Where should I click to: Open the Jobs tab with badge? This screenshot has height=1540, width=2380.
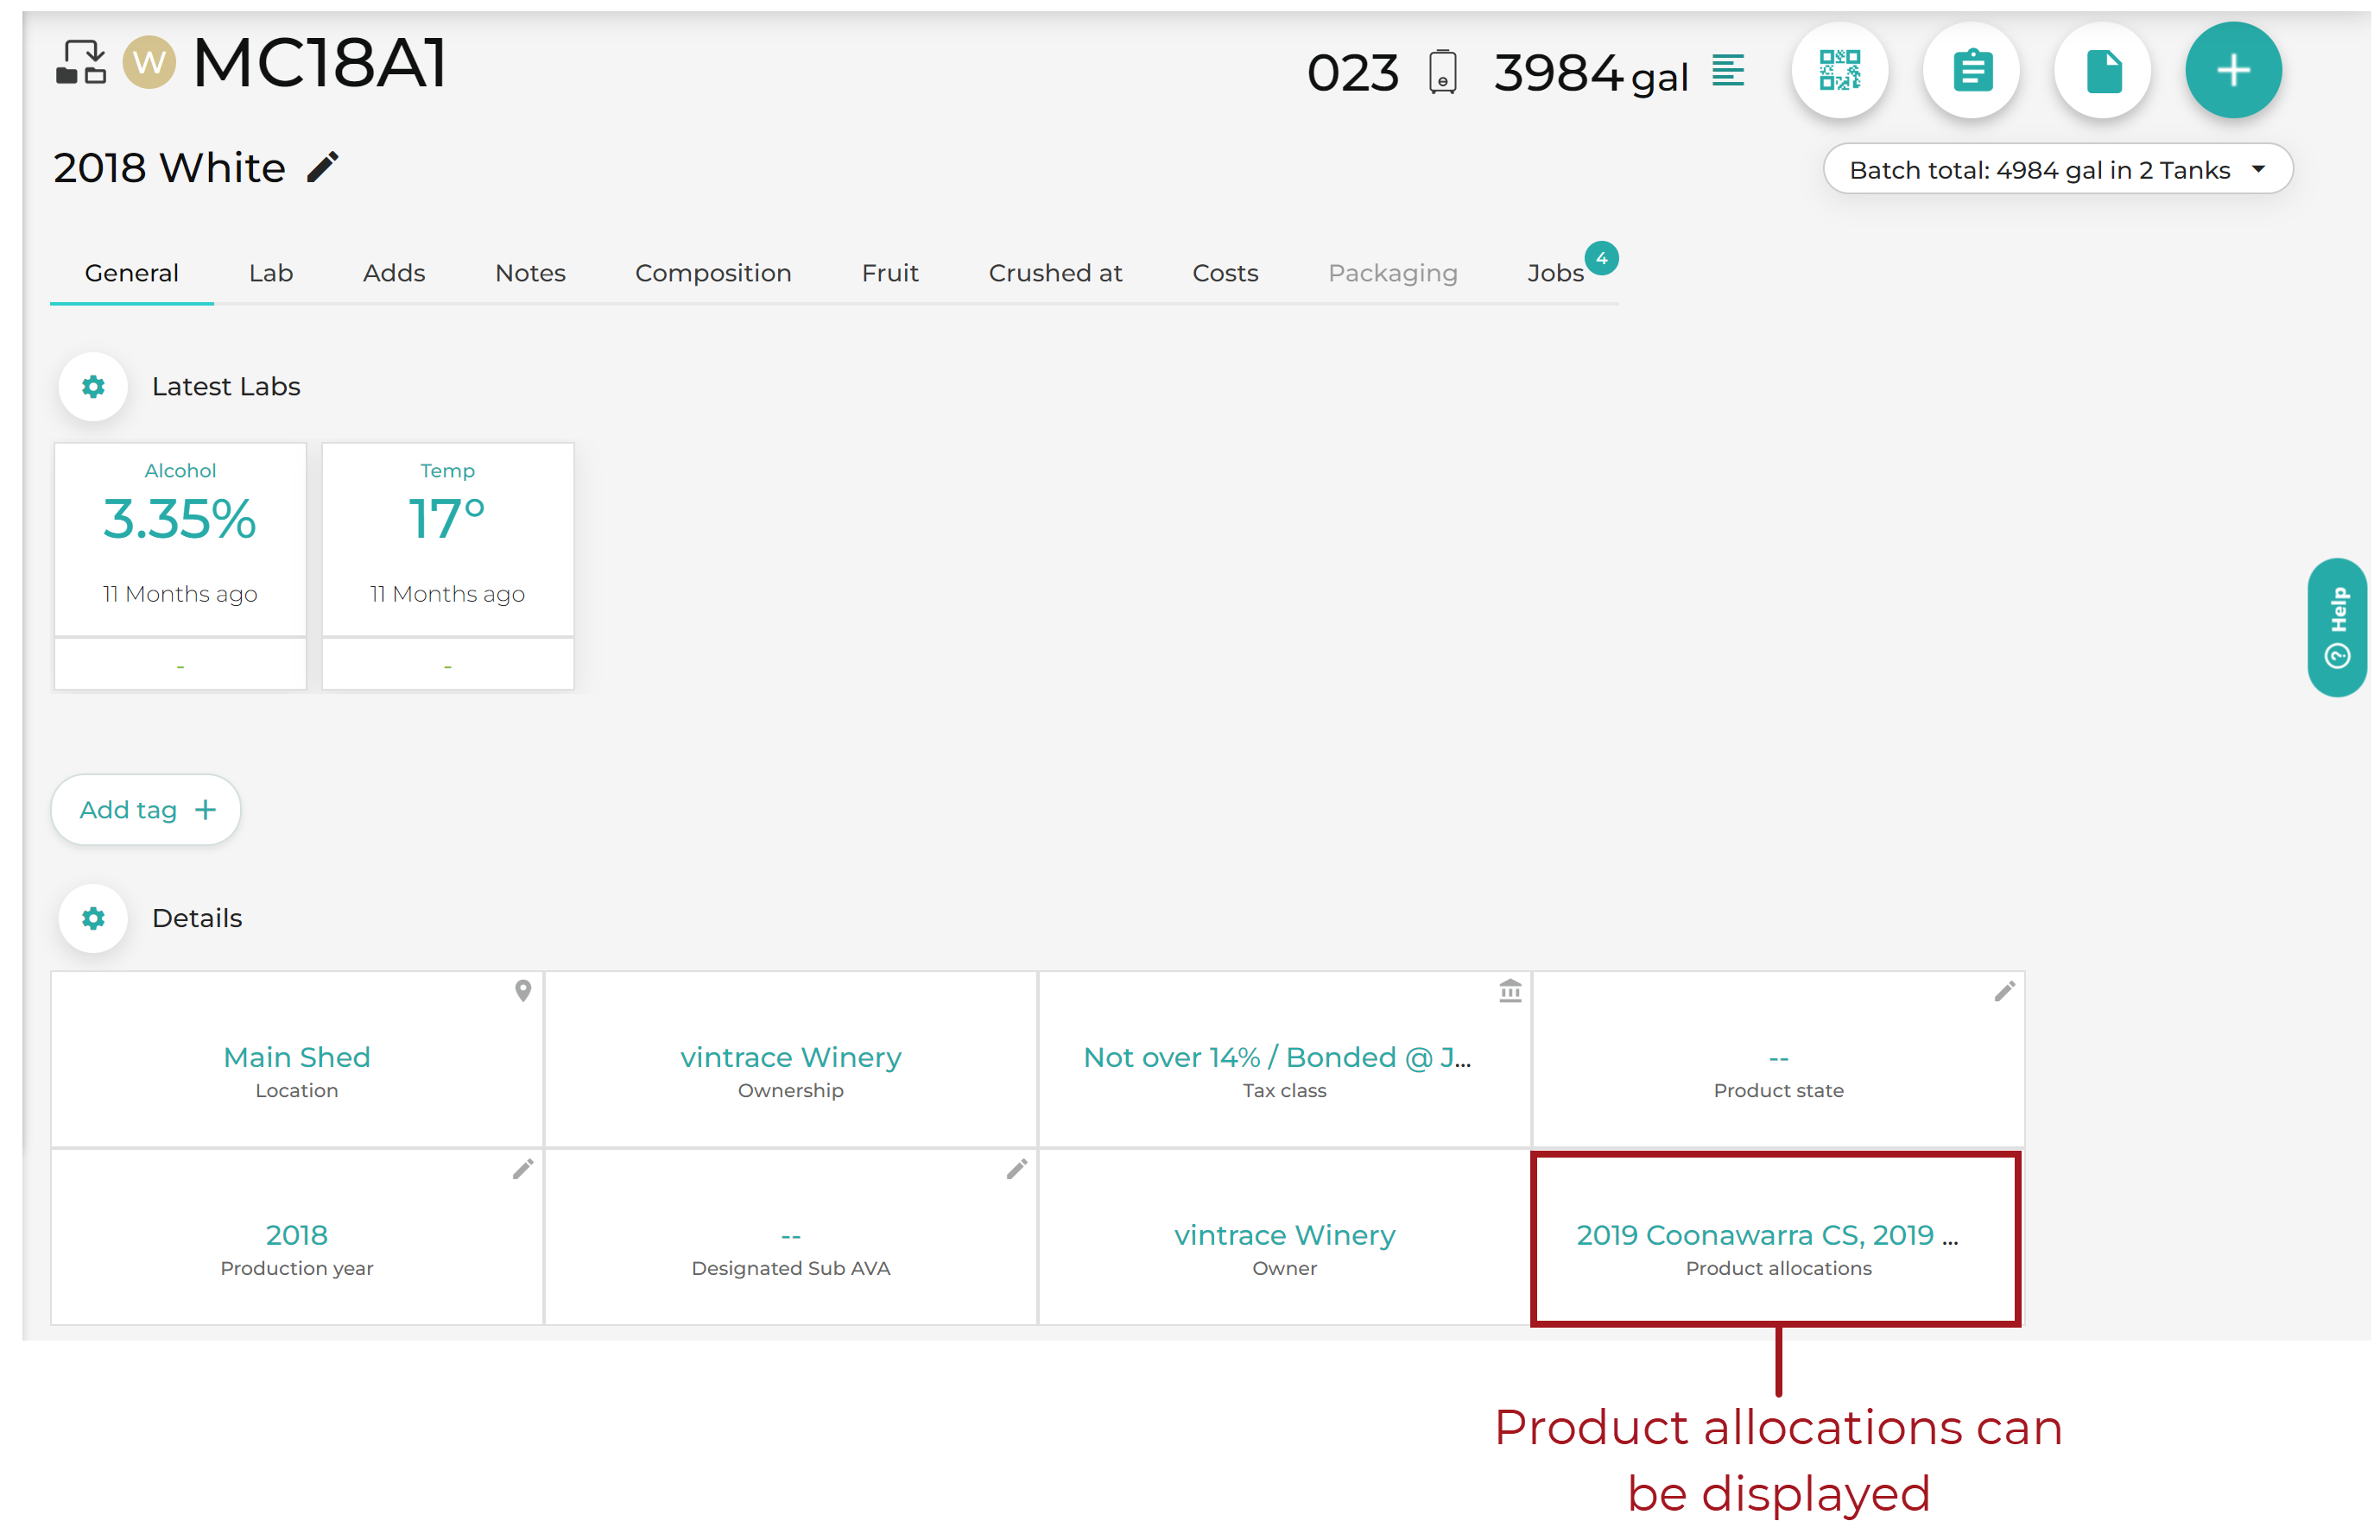tap(1555, 273)
